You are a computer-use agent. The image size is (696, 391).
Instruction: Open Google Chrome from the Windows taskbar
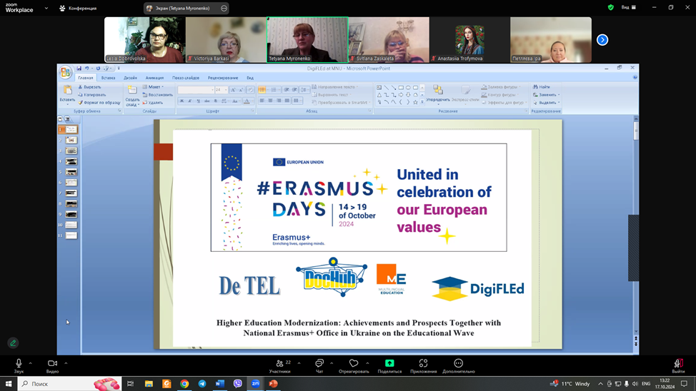coord(184,384)
